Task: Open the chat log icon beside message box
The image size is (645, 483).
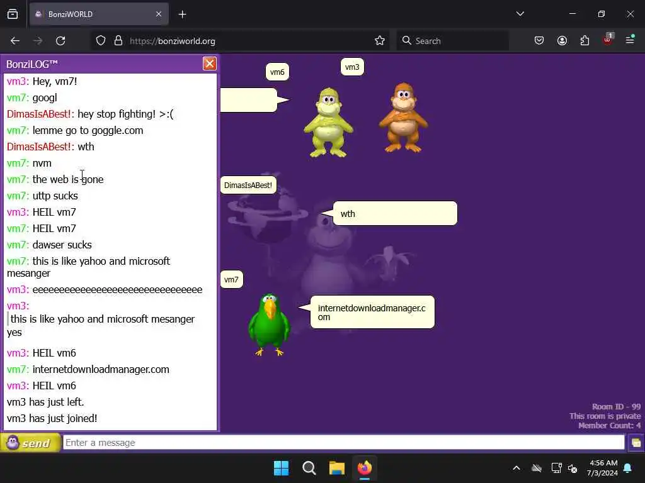Action: (636, 443)
